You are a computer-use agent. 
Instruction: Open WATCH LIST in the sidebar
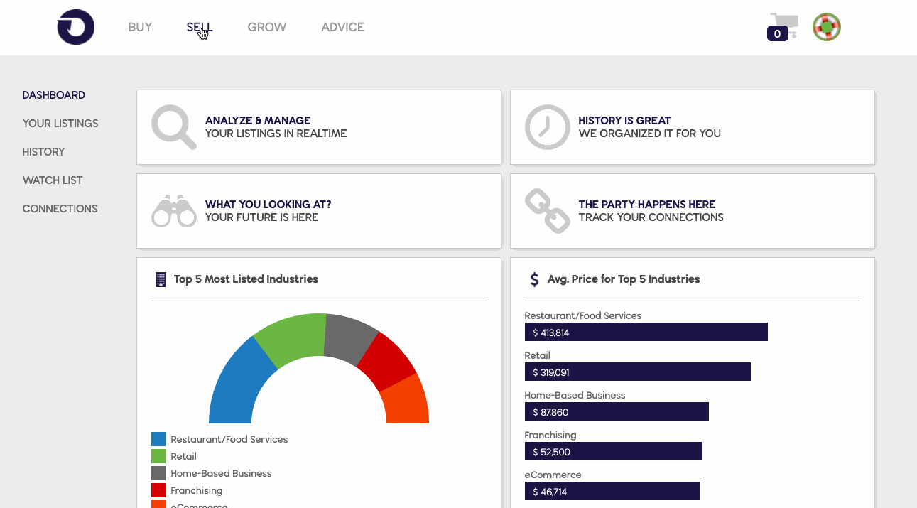53,180
